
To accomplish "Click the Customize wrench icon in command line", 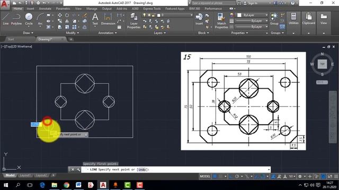I will coord(78,169).
